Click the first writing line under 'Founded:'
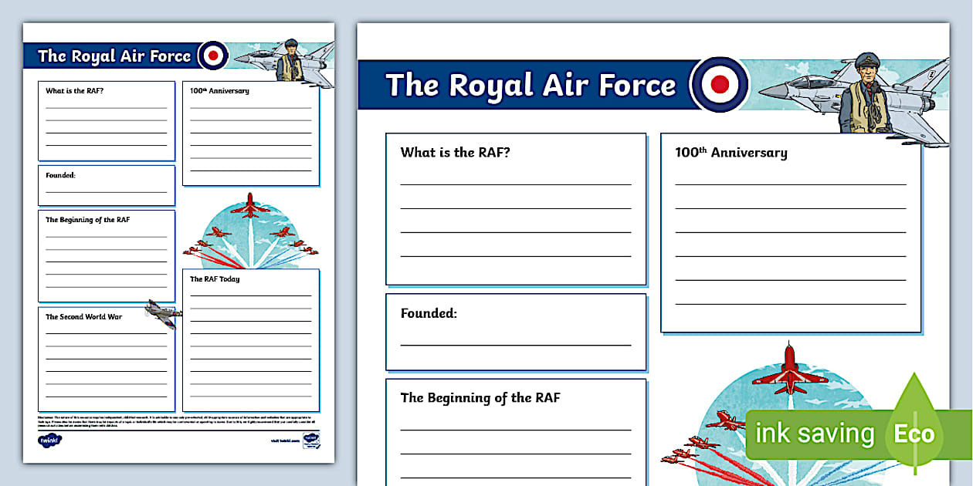 [x=516, y=345]
